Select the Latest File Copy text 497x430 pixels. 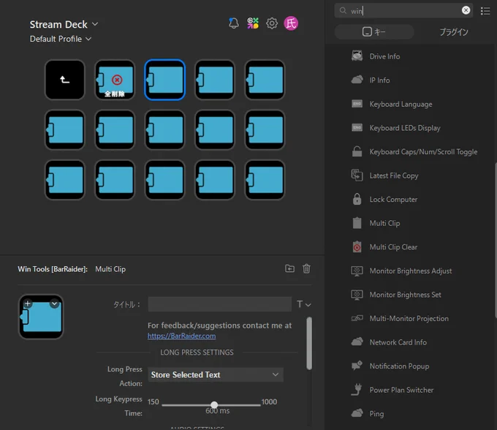tap(394, 176)
